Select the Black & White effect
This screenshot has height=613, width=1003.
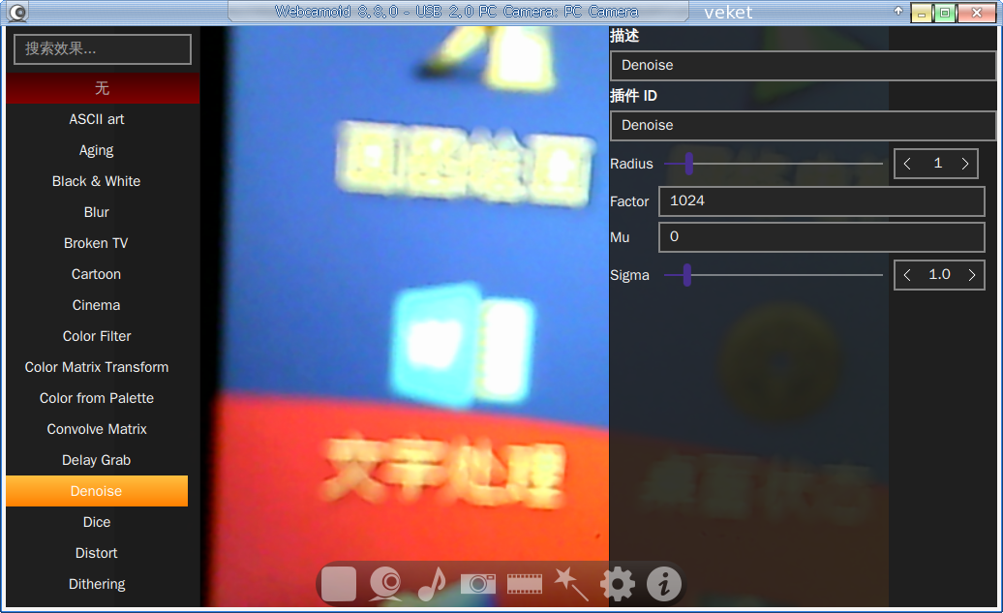coord(97,181)
